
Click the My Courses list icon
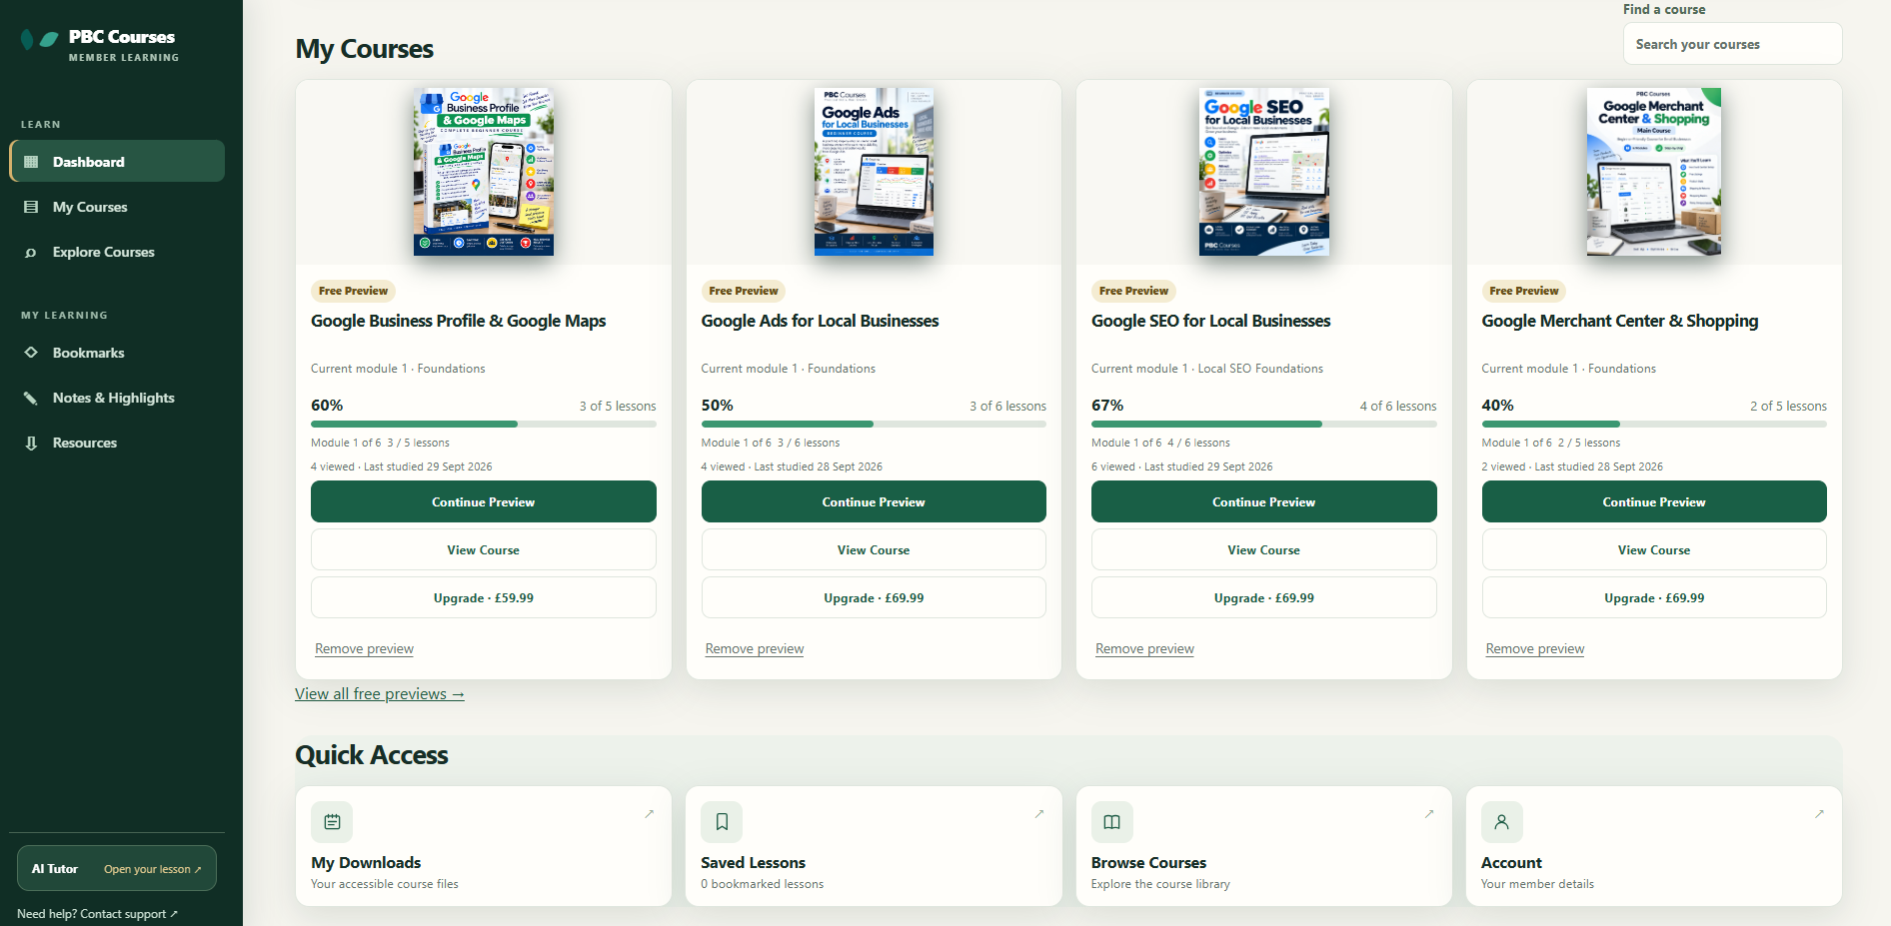coord(31,207)
